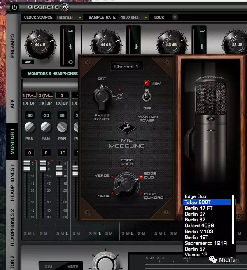247x270 pixels.
Task: Click the channel 1 volume fader handle
Action: click(26, 166)
